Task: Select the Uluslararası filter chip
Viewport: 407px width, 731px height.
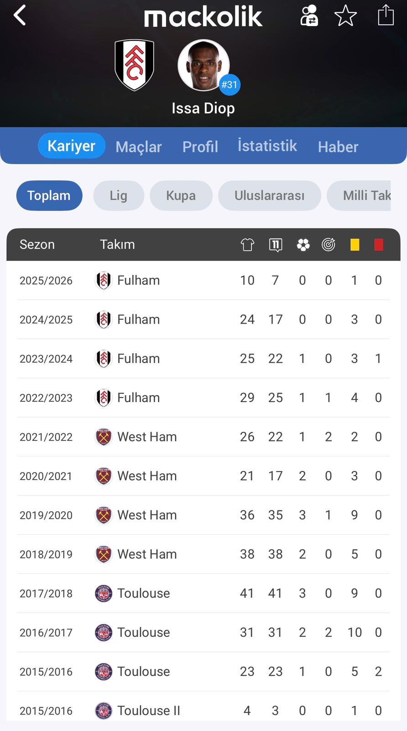Action: point(269,196)
